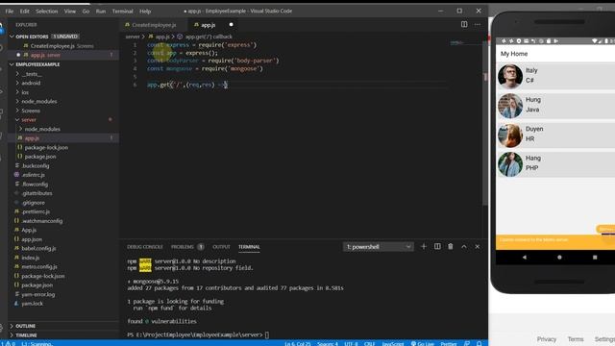Close the terminal panel
This screenshot has height=346, width=615.
pyautogui.click(x=478, y=247)
